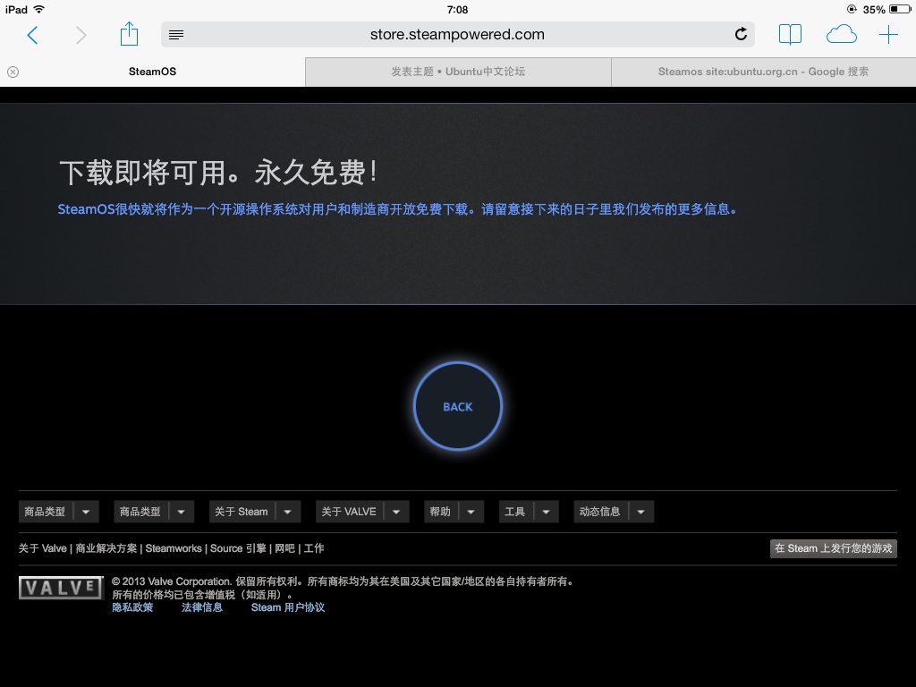Open the Source 引擎 link
The width and height of the screenshot is (916, 687).
pyautogui.click(x=238, y=548)
